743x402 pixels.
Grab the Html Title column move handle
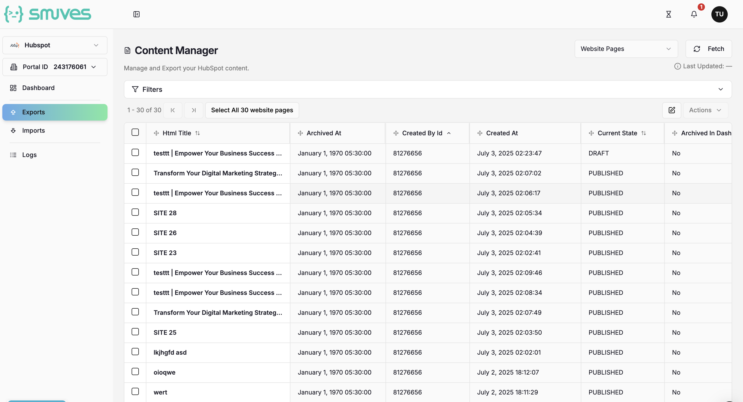point(156,133)
